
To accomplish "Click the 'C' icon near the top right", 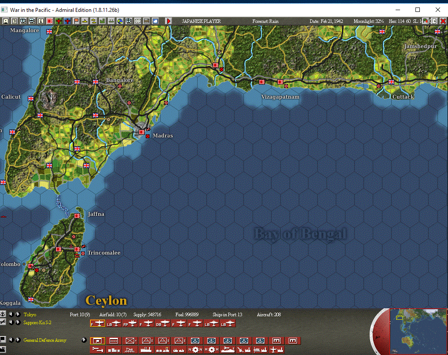I will pos(434,21).
